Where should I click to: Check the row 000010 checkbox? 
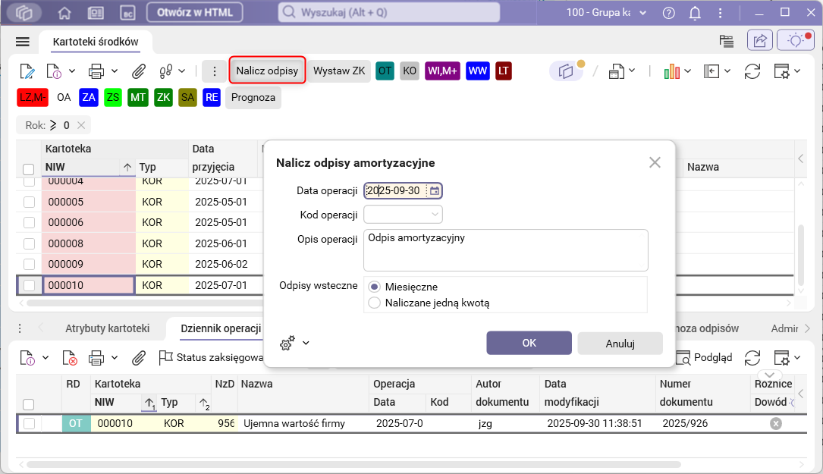point(29,285)
